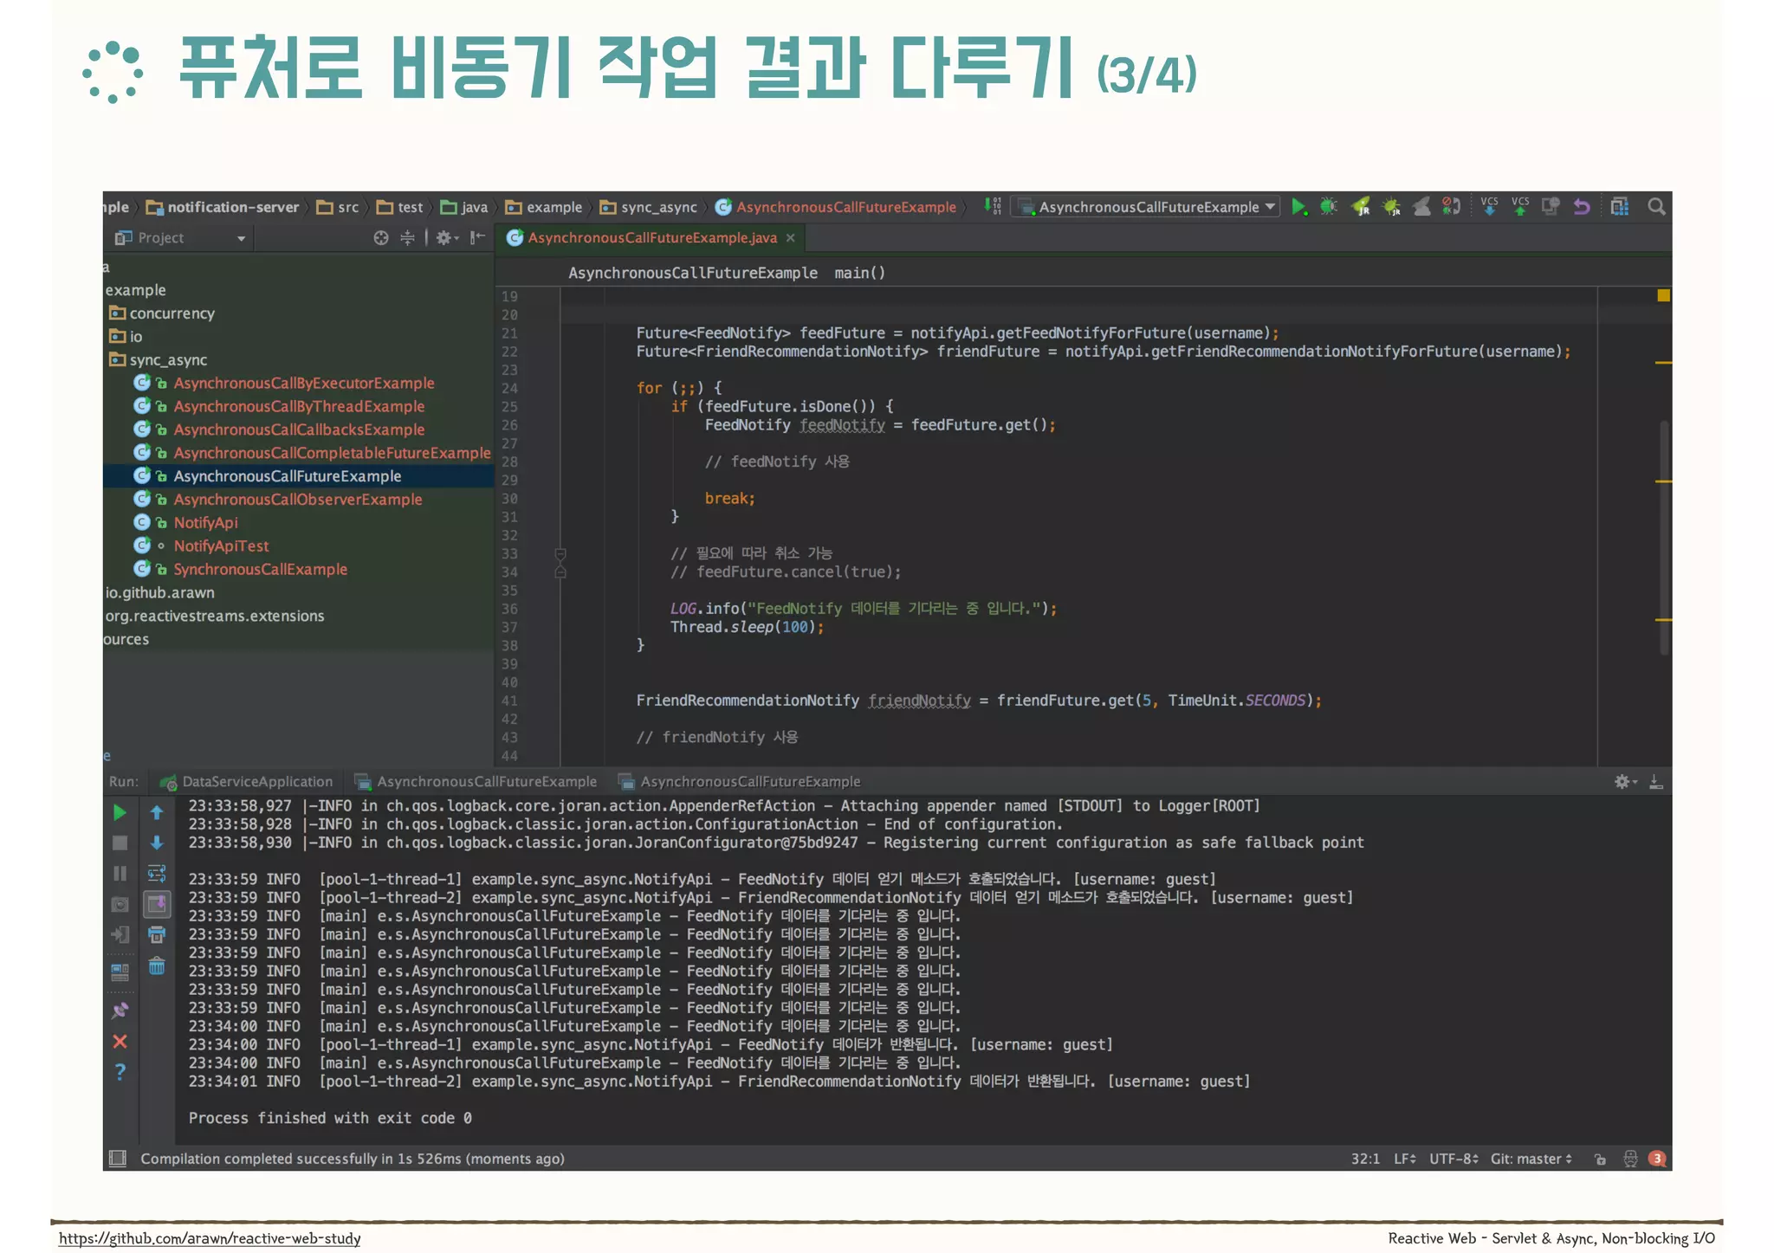The height and width of the screenshot is (1253, 1774).
Task: Click the rerun arrow in Run panel
Action: coord(120,812)
